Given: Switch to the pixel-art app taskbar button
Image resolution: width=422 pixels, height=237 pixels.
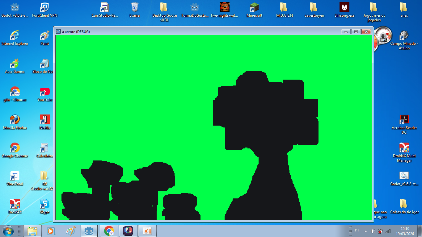Looking at the screenshot, I should tap(128, 231).
